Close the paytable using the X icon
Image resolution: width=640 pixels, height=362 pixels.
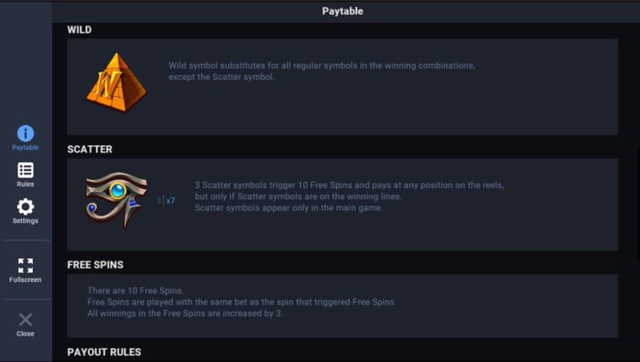26,320
